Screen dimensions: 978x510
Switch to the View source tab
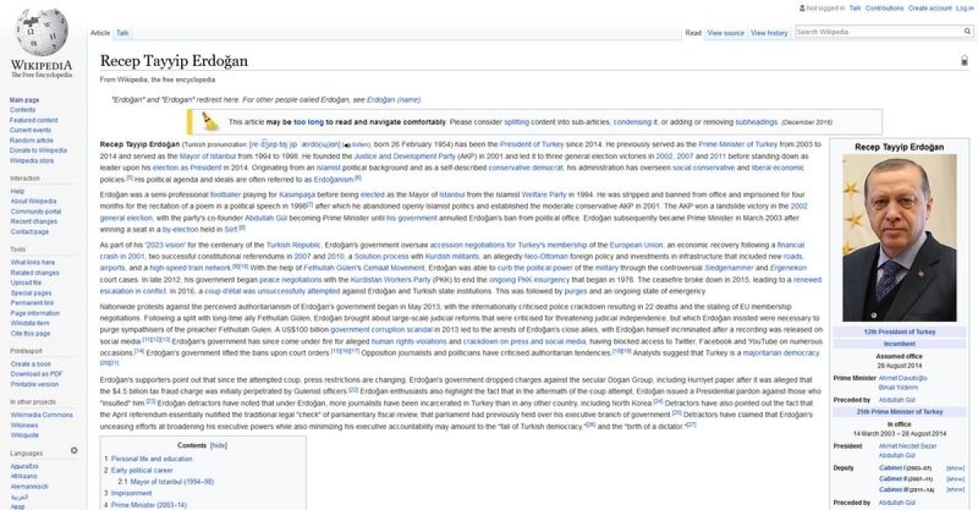[725, 33]
